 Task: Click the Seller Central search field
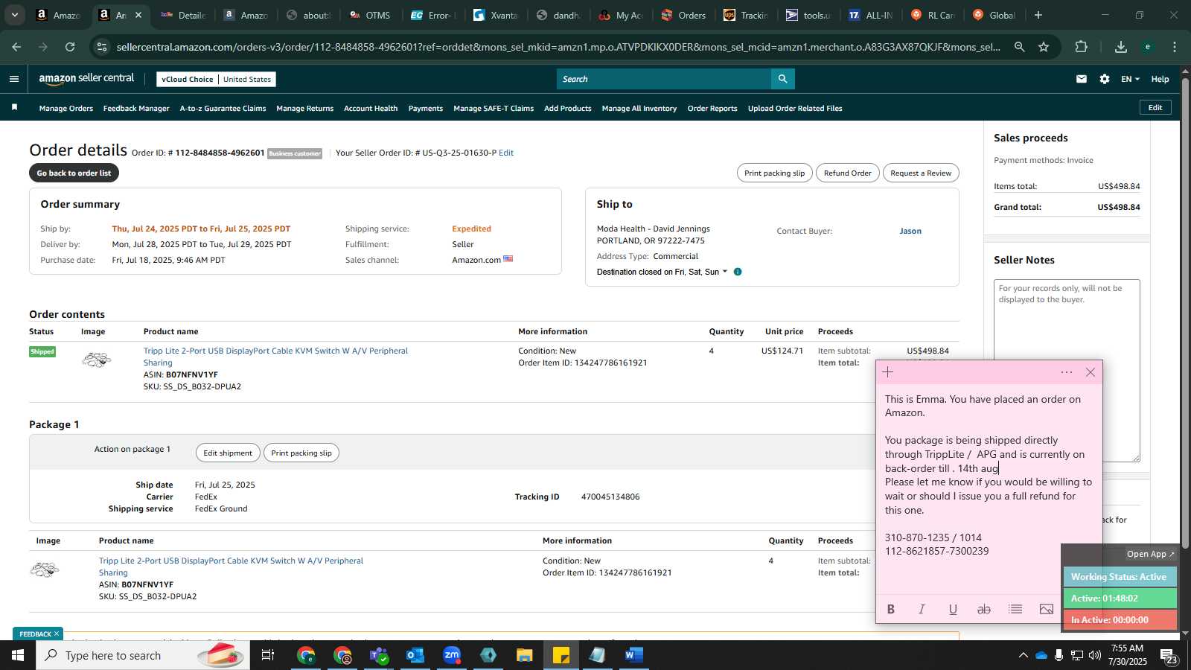[x=664, y=79]
